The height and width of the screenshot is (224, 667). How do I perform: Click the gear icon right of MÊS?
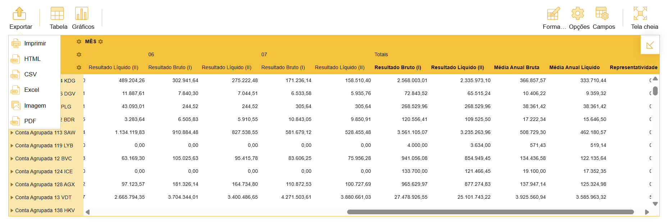tap(101, 41)
